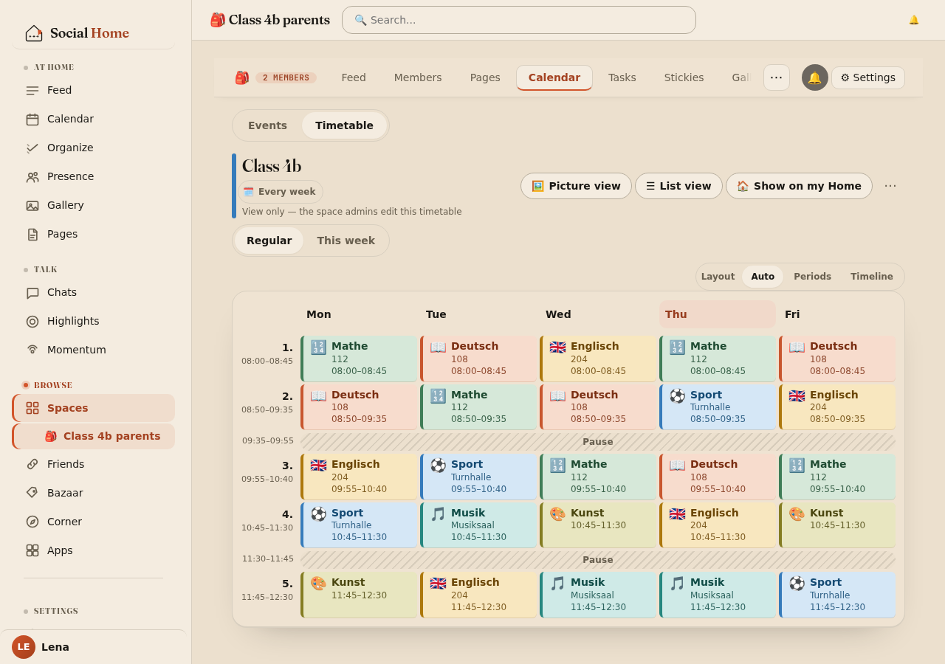Open Feed in the left sidebar
The height and width of the screenshot is (664, 945).
93,90
